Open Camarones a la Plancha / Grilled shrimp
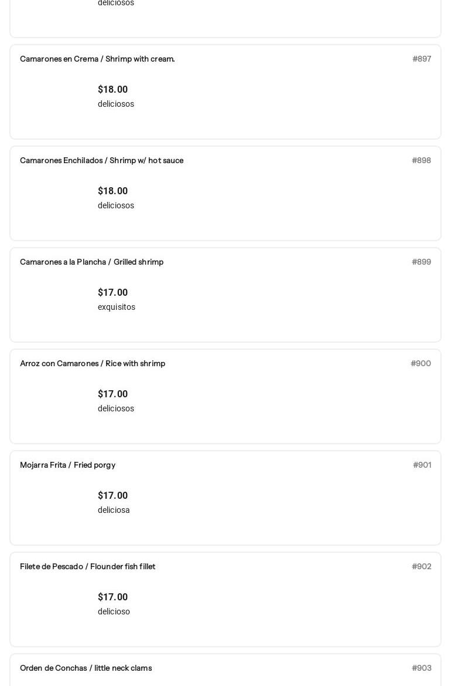 pos(91,262)
